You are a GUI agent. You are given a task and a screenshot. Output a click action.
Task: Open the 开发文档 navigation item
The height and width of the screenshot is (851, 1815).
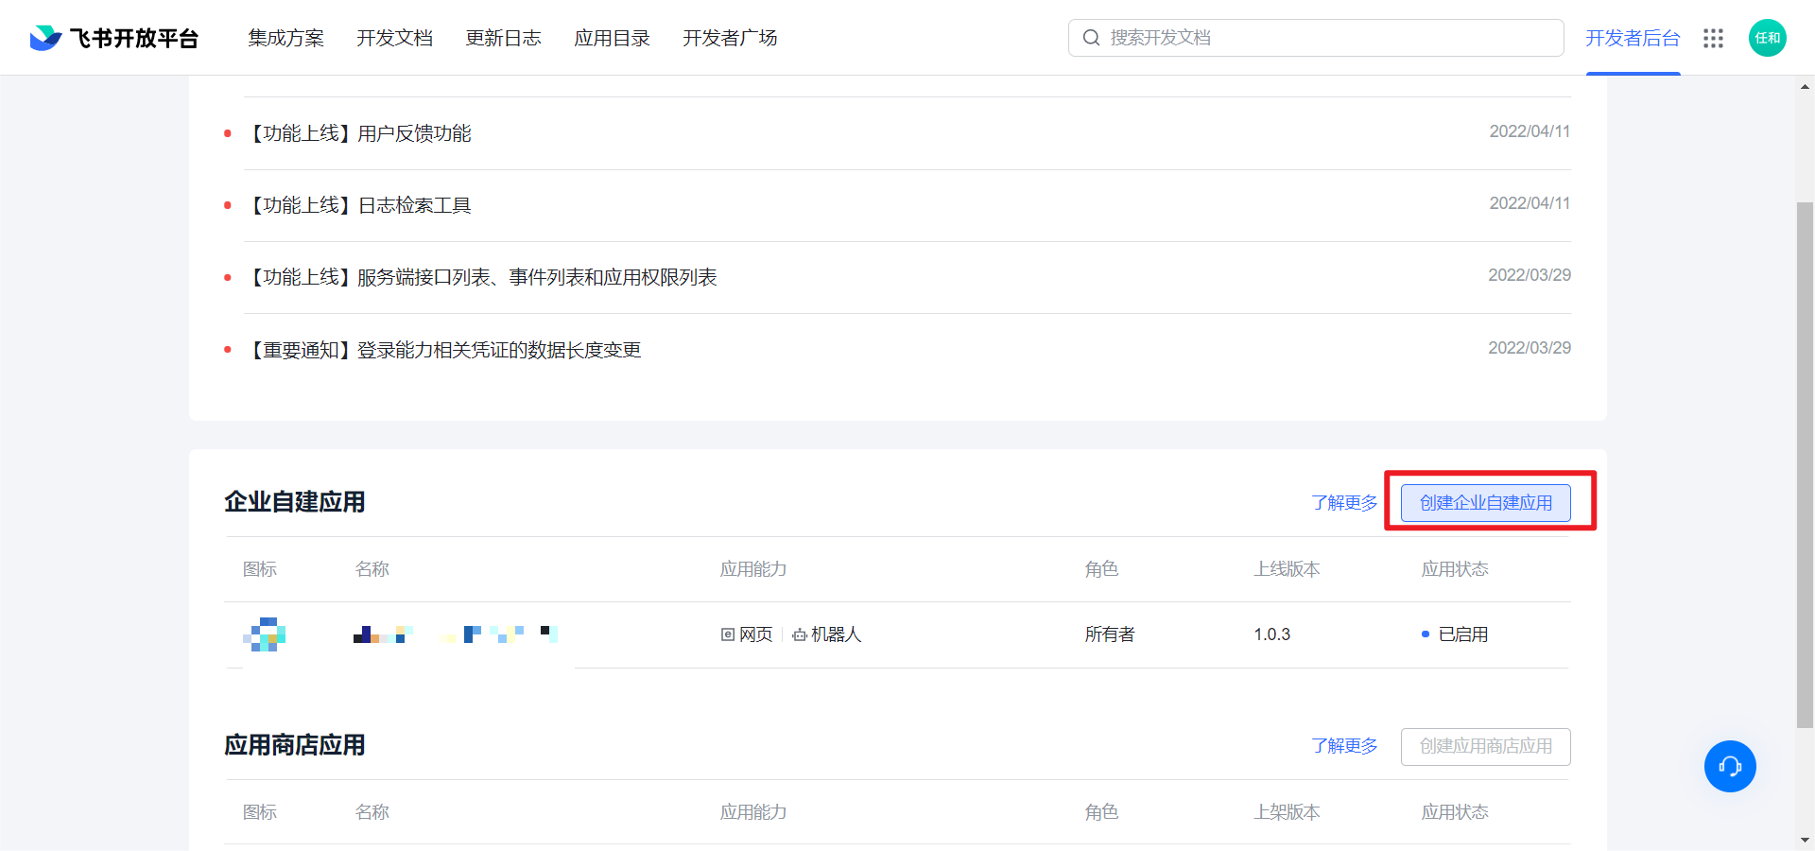coord(394,38)
